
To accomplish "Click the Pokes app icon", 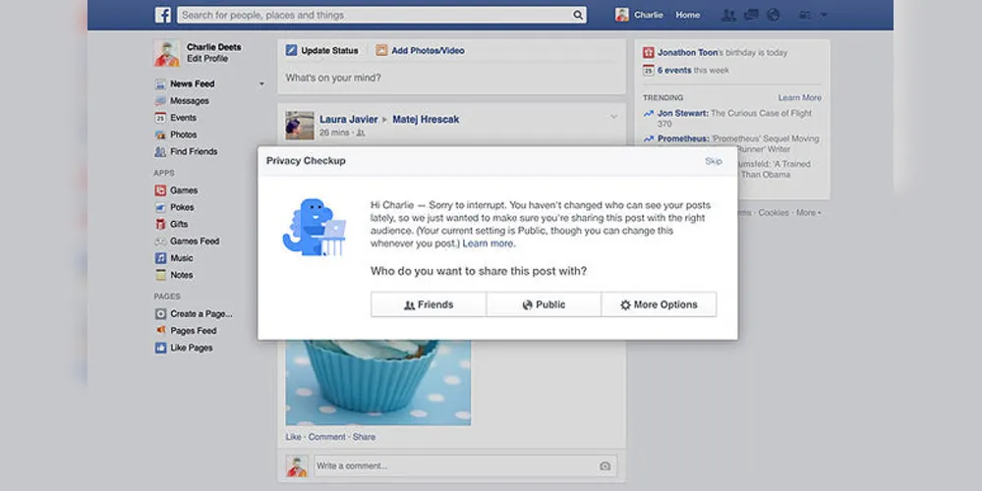I will point(160,207).
